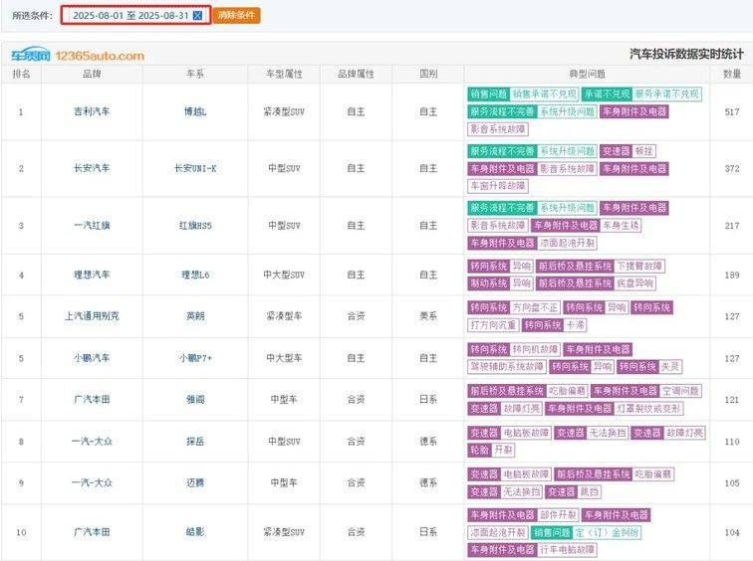Click the 美系 country cell
753x561 pixels.
428,316
